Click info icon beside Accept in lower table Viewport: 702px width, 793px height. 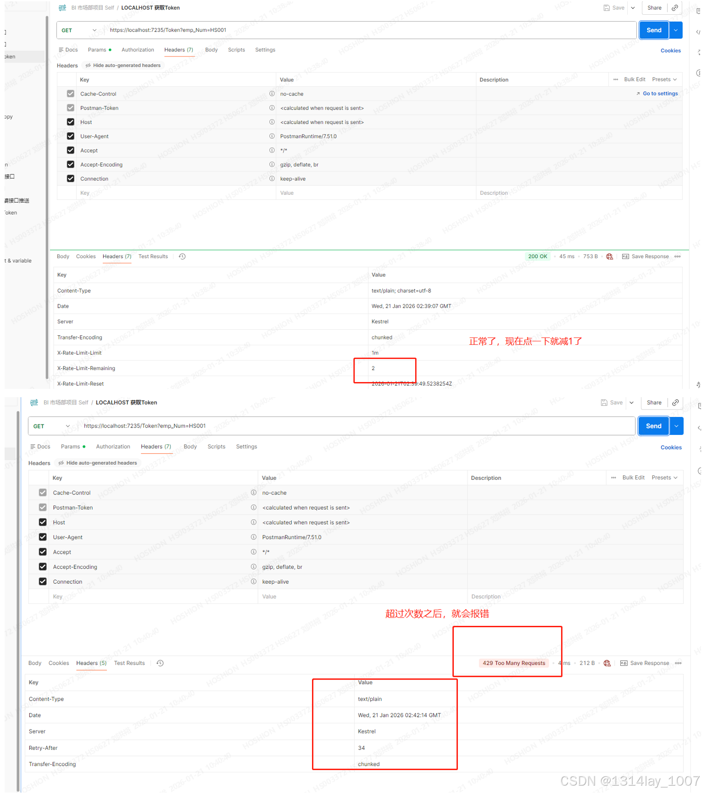[x=253, y=551]
